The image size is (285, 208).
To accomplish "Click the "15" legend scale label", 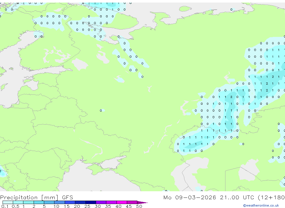I will coord(67,206).
